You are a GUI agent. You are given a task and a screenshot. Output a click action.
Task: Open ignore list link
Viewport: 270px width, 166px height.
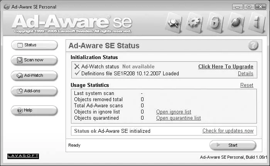(174, 112)
